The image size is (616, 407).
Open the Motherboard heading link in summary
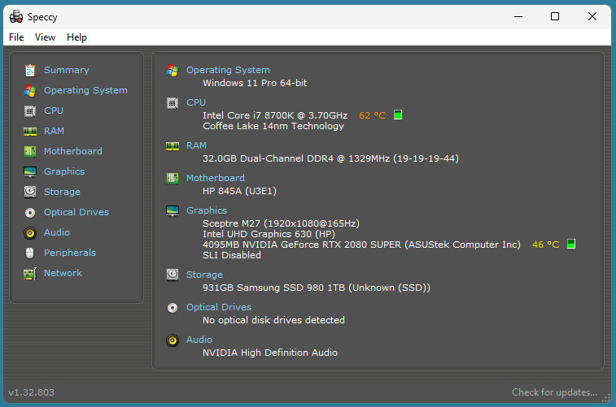click(x=216, y=179)
